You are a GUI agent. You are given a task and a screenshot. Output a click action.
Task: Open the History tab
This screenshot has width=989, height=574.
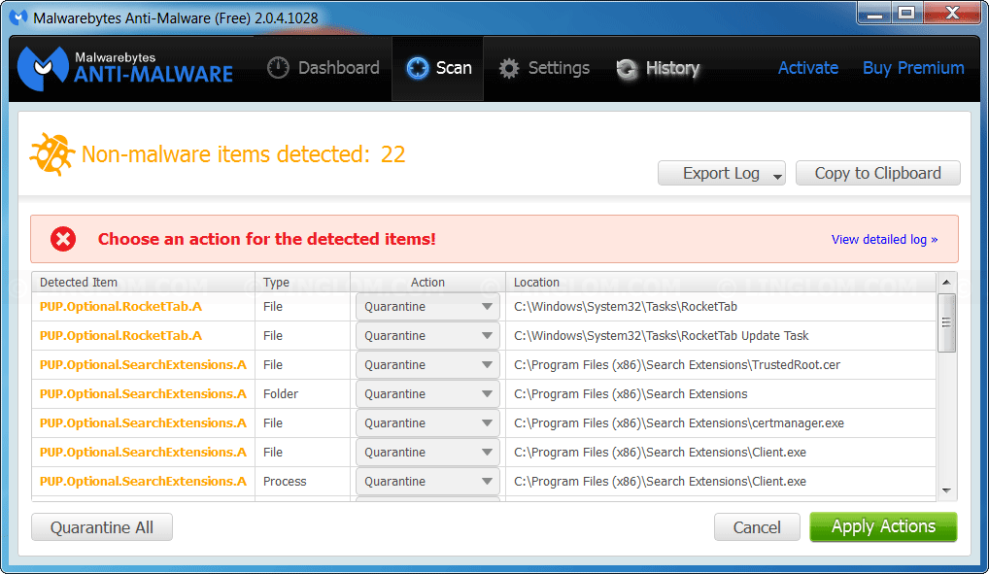click(x=658, y=67)
